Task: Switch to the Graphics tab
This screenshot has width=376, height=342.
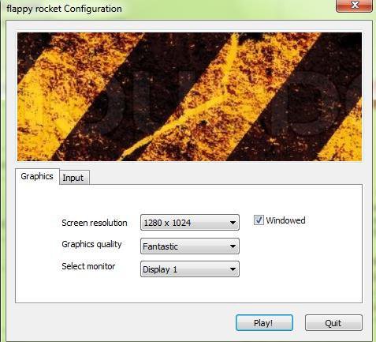Action: click(x=37, y=176)
